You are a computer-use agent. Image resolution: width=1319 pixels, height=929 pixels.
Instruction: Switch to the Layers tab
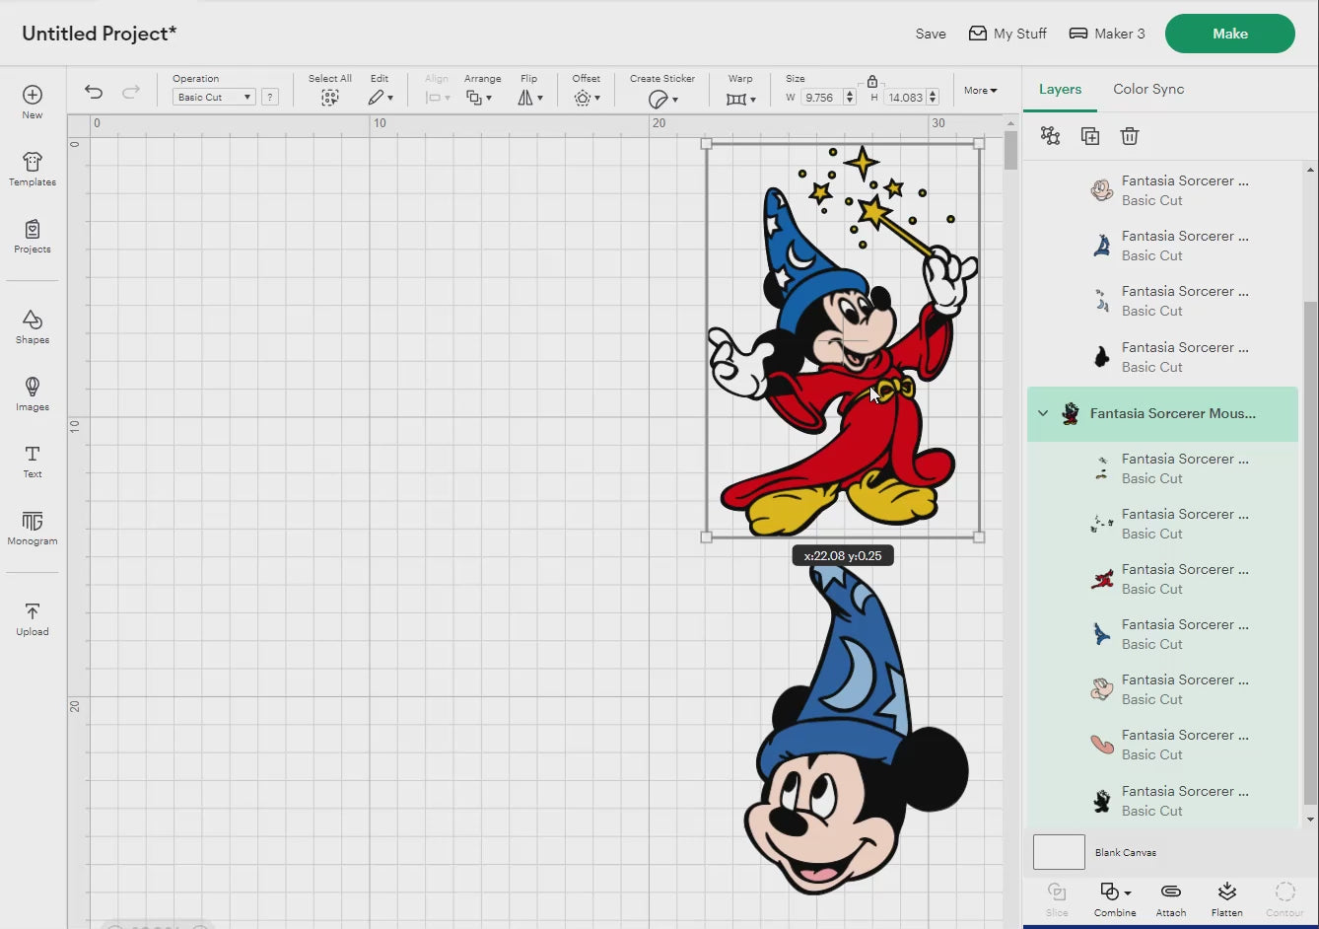point(1060,89)
